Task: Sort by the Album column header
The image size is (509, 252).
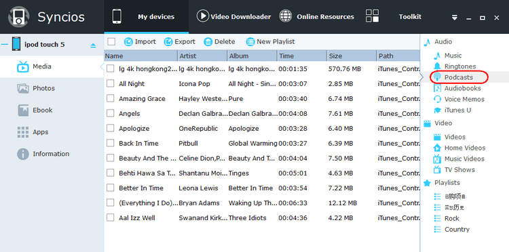Action: click(x=252, y=56)
